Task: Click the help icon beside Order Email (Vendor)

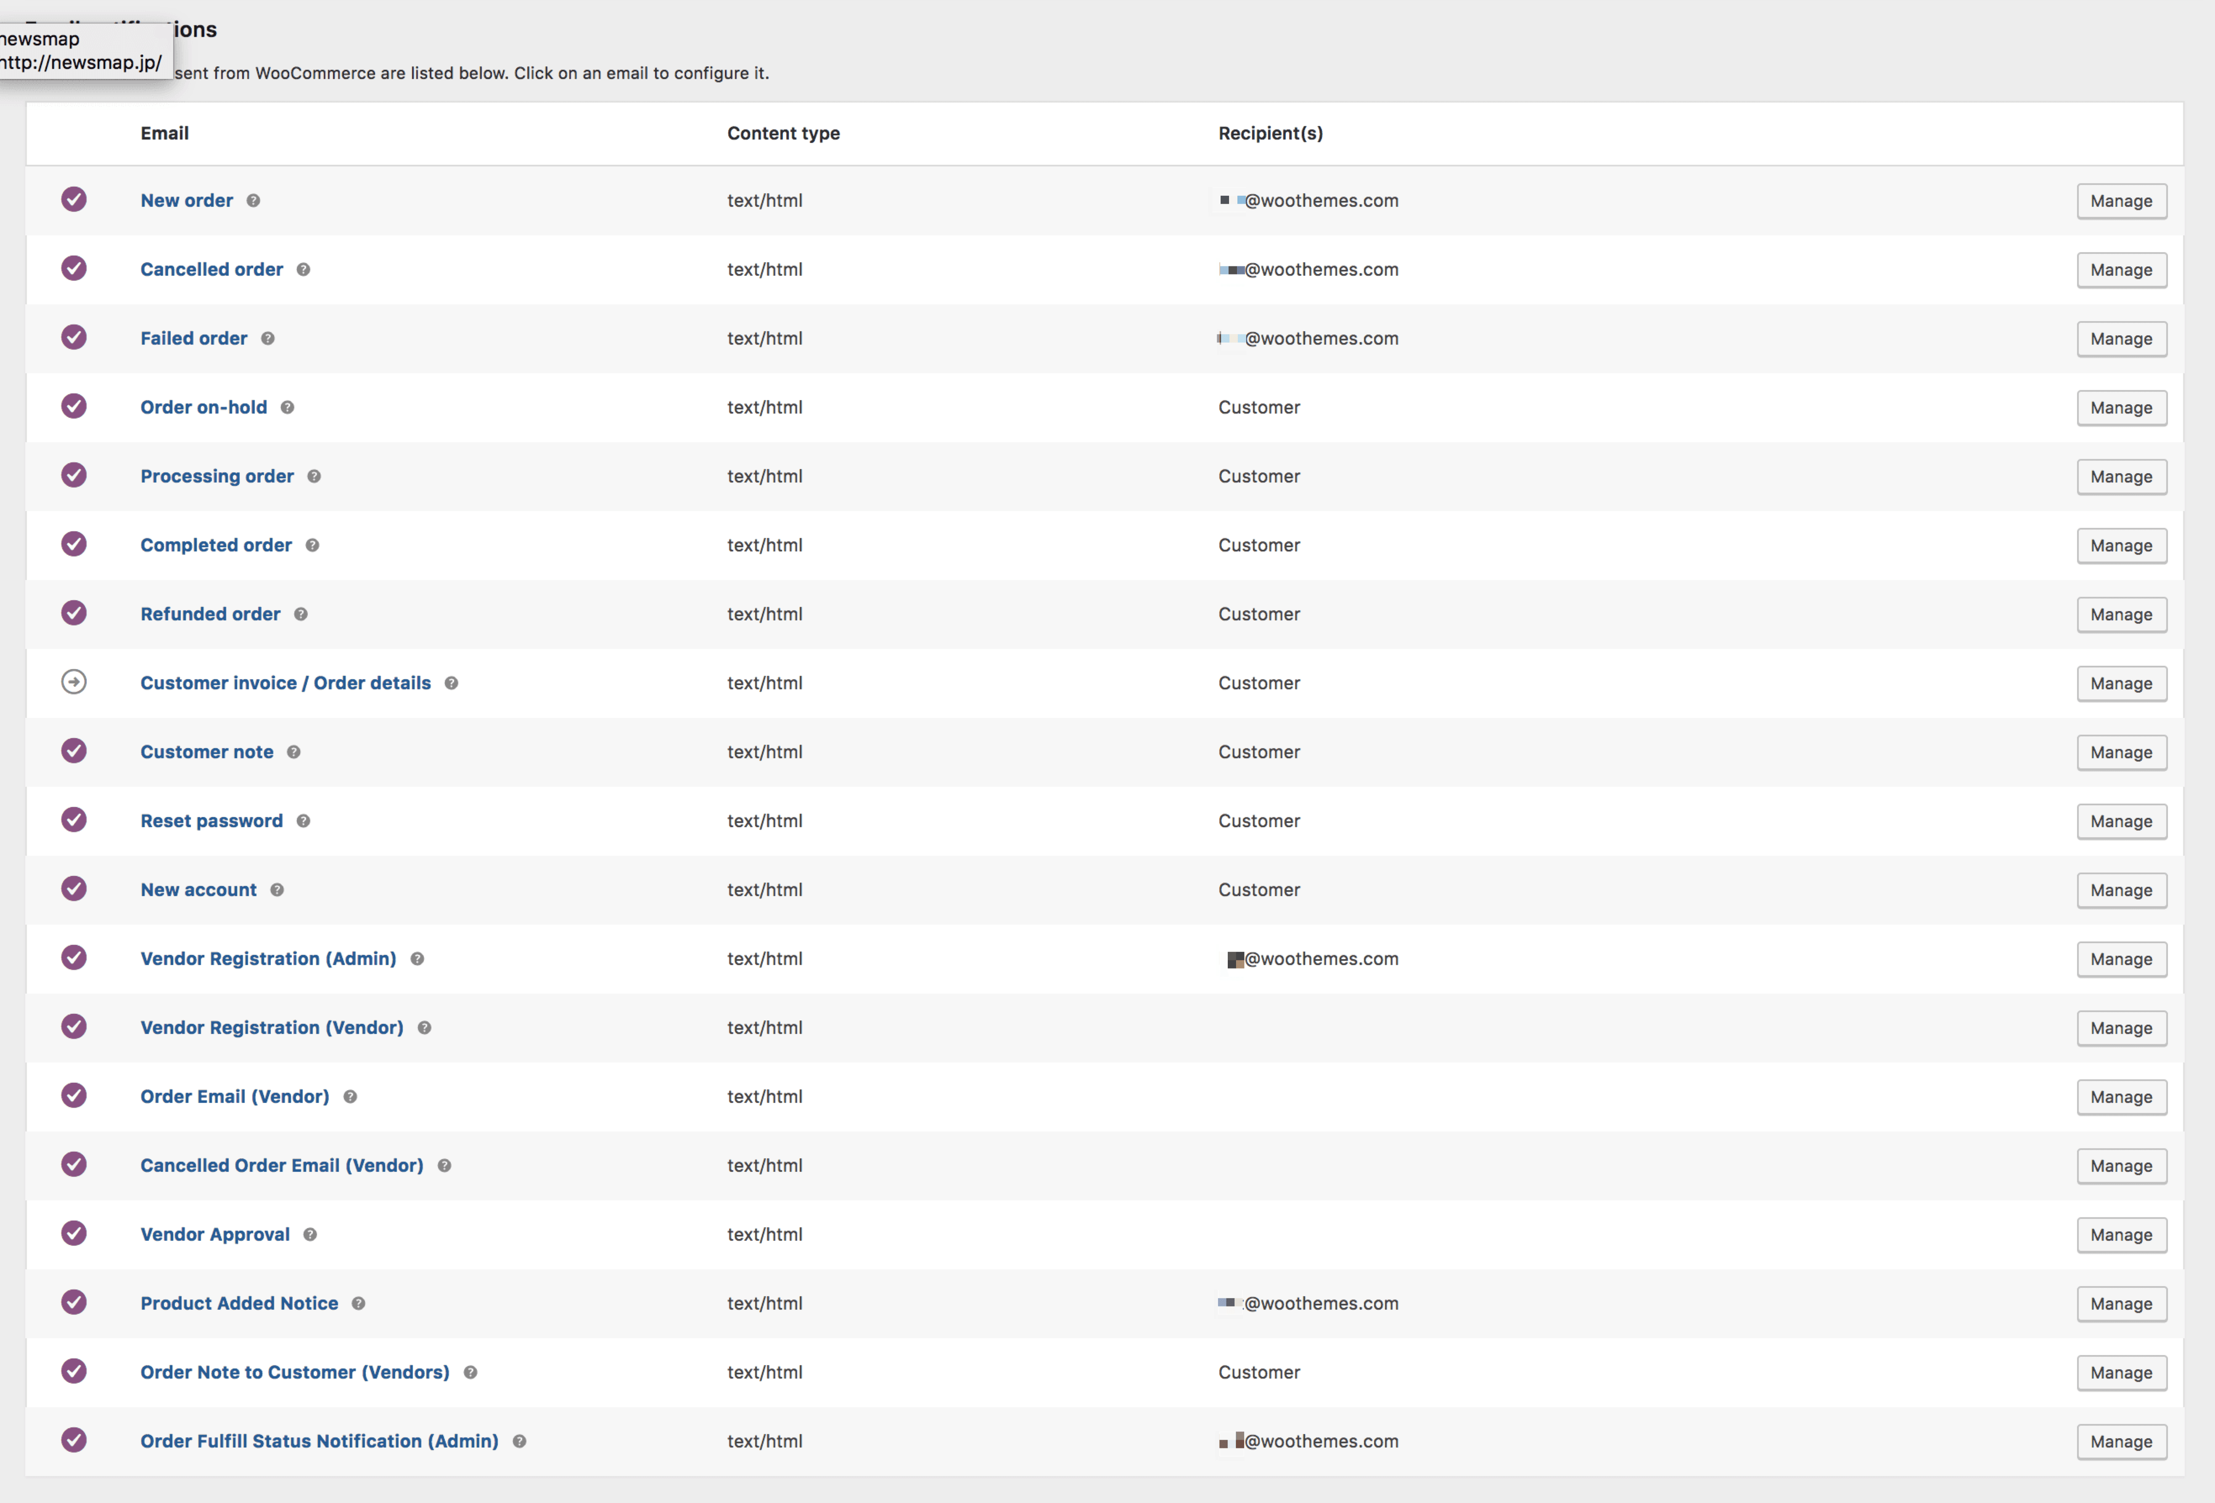Action: point(350,1097)
